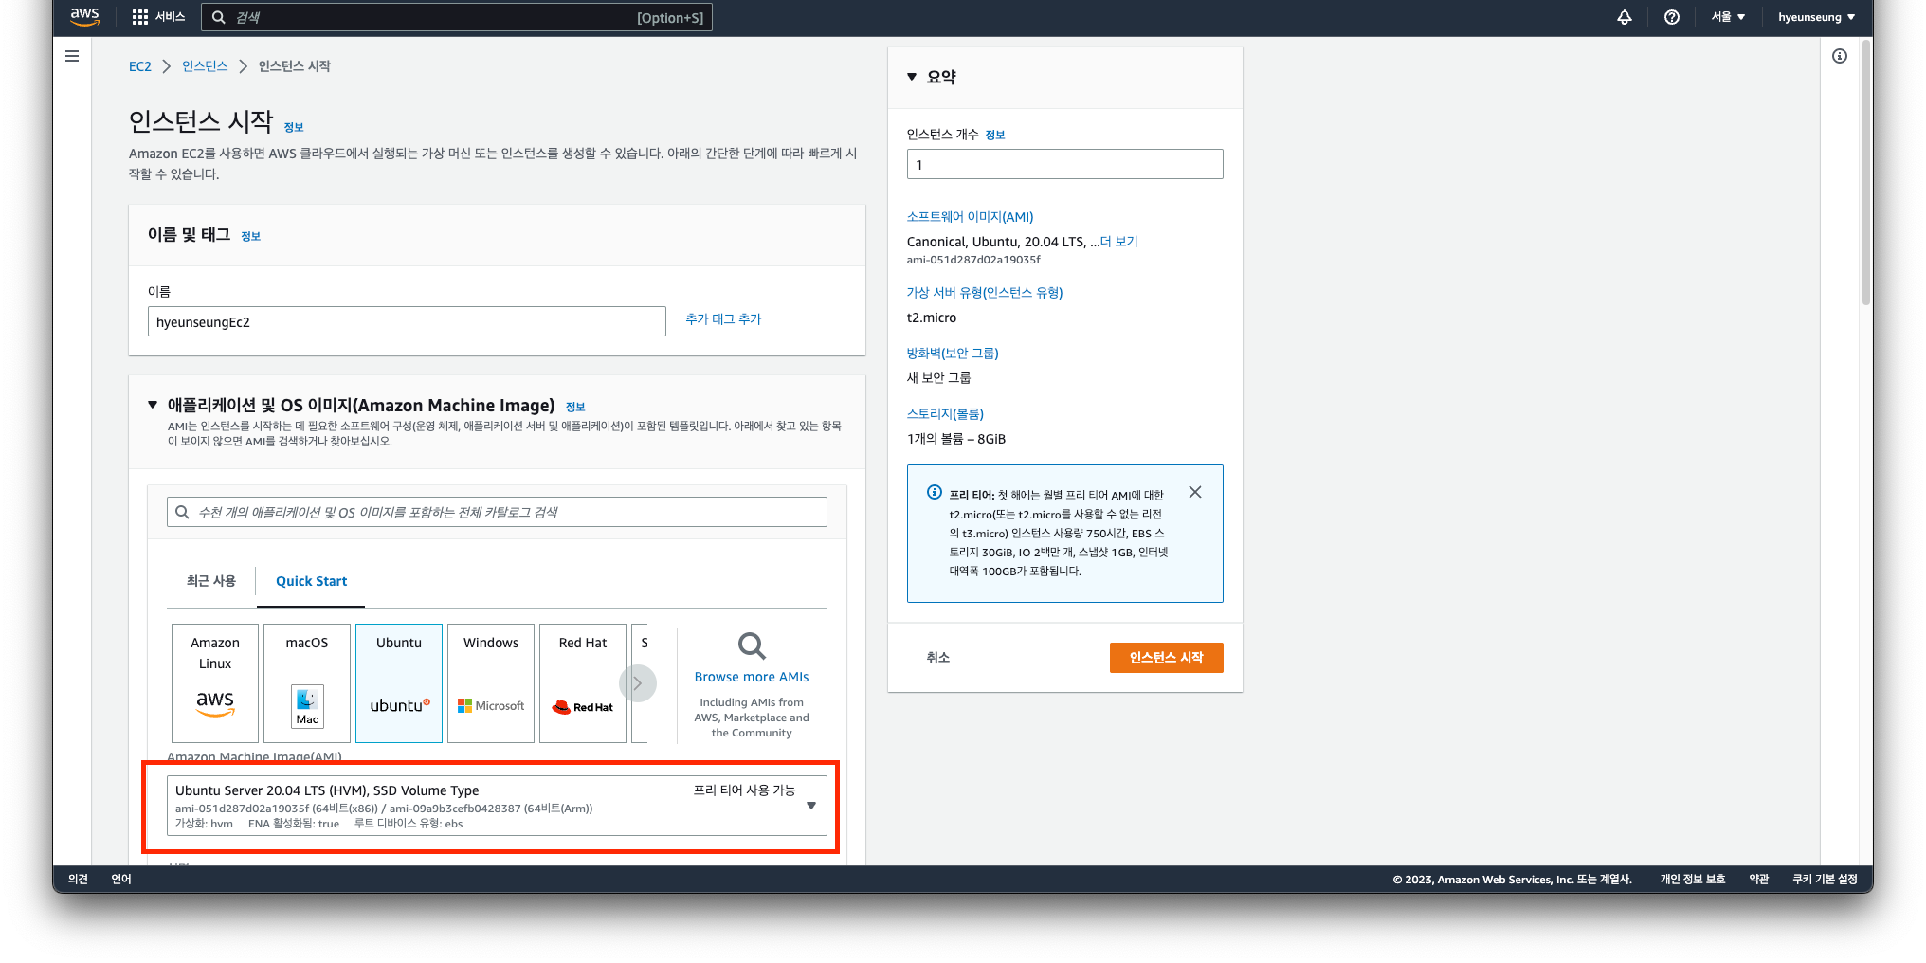Click the orange 인스턴스 시작 button
The image size is (1926, 963).
coord(1166,658)
